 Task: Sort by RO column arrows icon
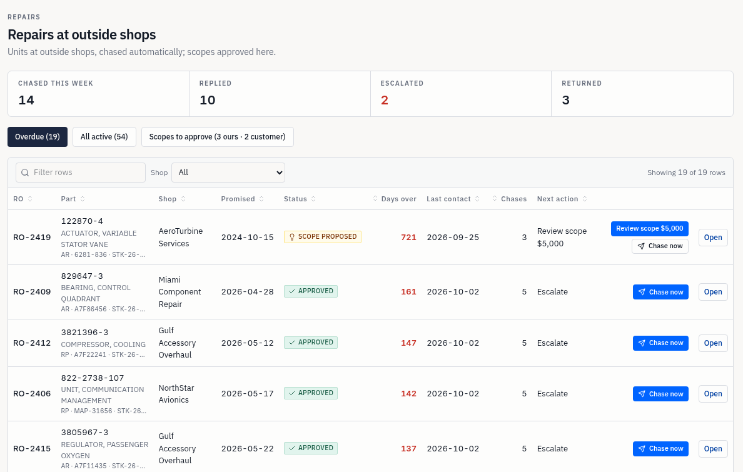(30, 199)
